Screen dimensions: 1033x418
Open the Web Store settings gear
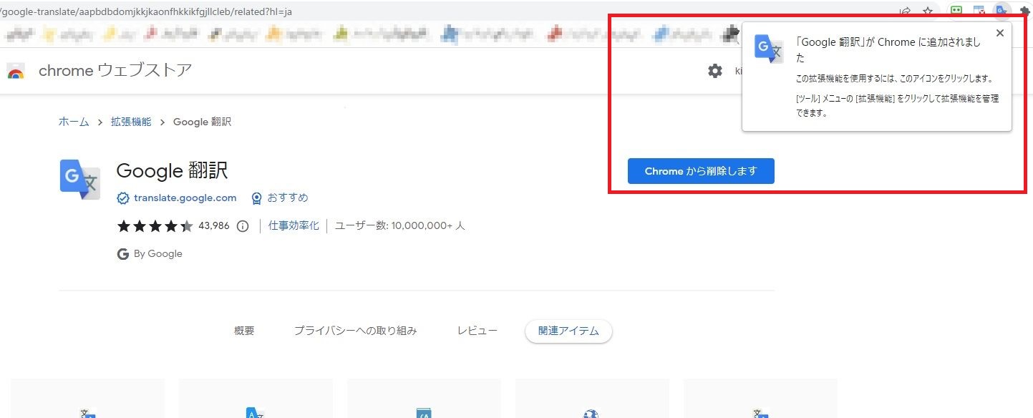click(714, 71)
